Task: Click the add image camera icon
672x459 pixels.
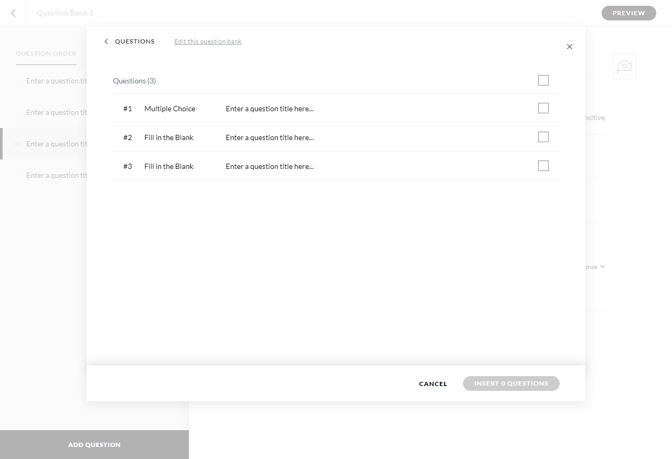Action: pyautogui.click(x=624, y=67)
